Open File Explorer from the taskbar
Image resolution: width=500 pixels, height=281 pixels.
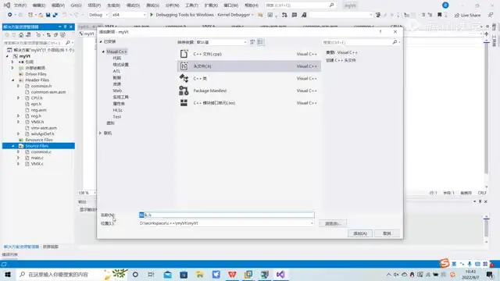pos(200,274)
